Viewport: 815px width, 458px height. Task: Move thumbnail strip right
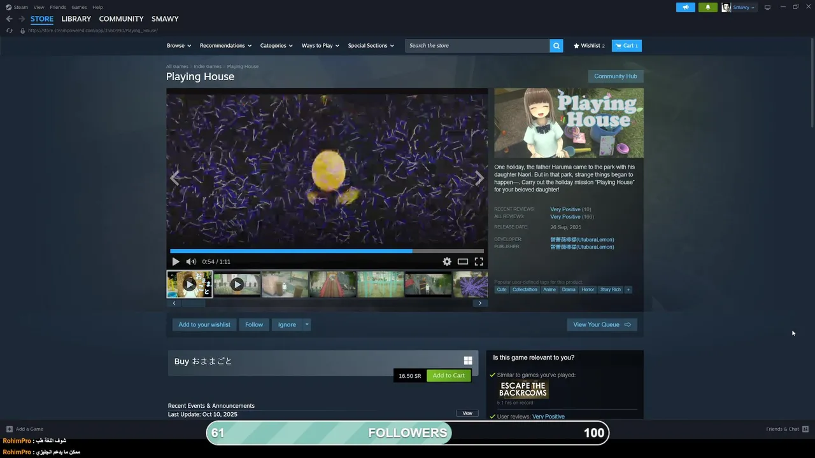(x=480, y=303)
